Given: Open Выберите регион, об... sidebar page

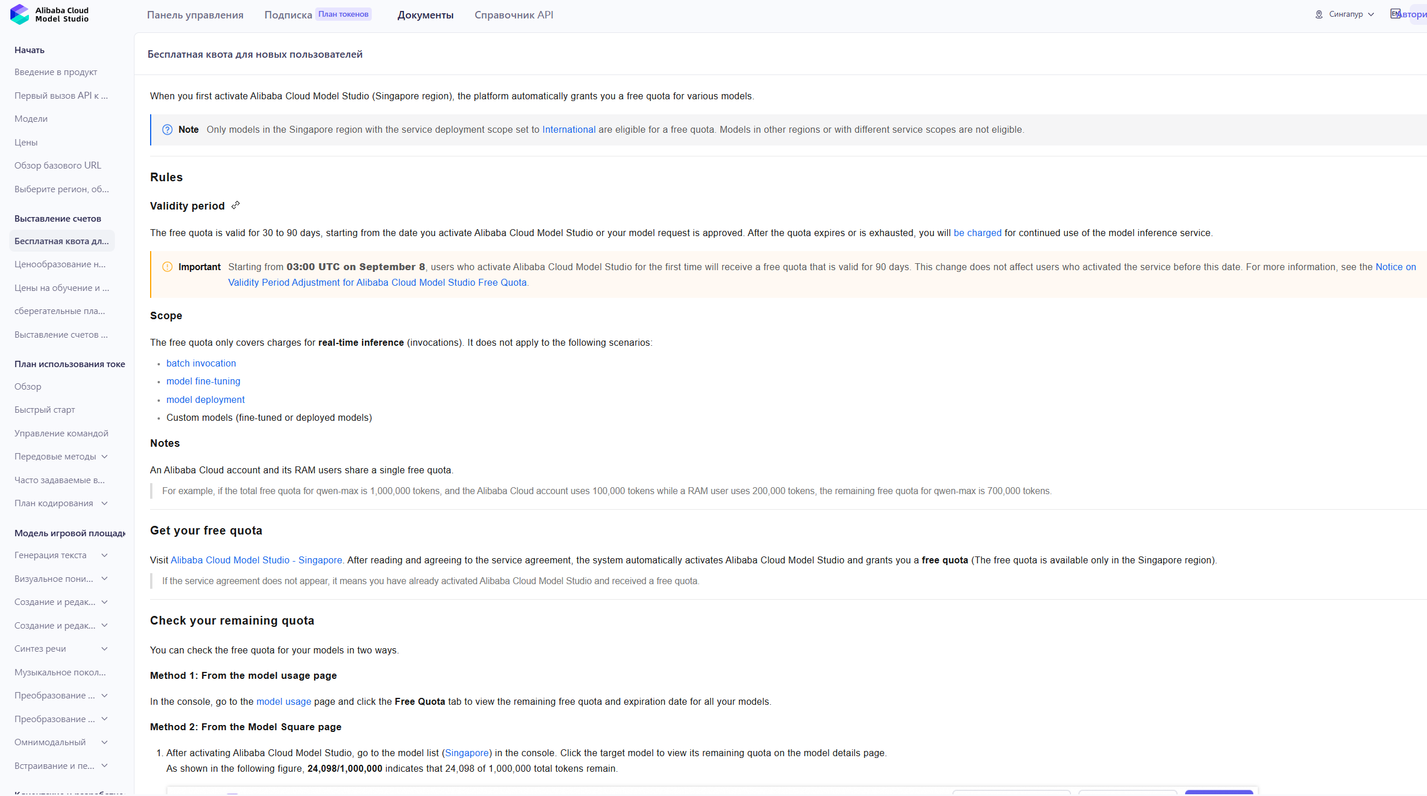Looking at the screenshot, I should [x=62, y=189].
